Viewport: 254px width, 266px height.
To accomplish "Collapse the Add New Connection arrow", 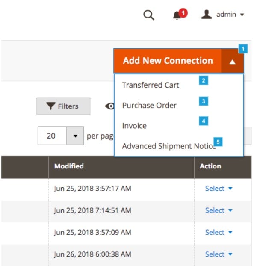I will [233, 61].
